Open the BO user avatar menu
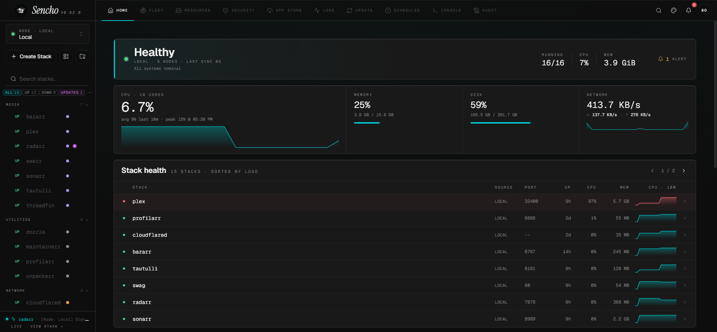 (x=704, y=10)
